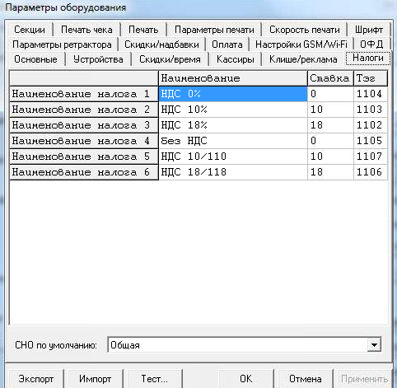The image size is (397, 388).
Task: Click row header Наименование налога 3
Action: 84,125
